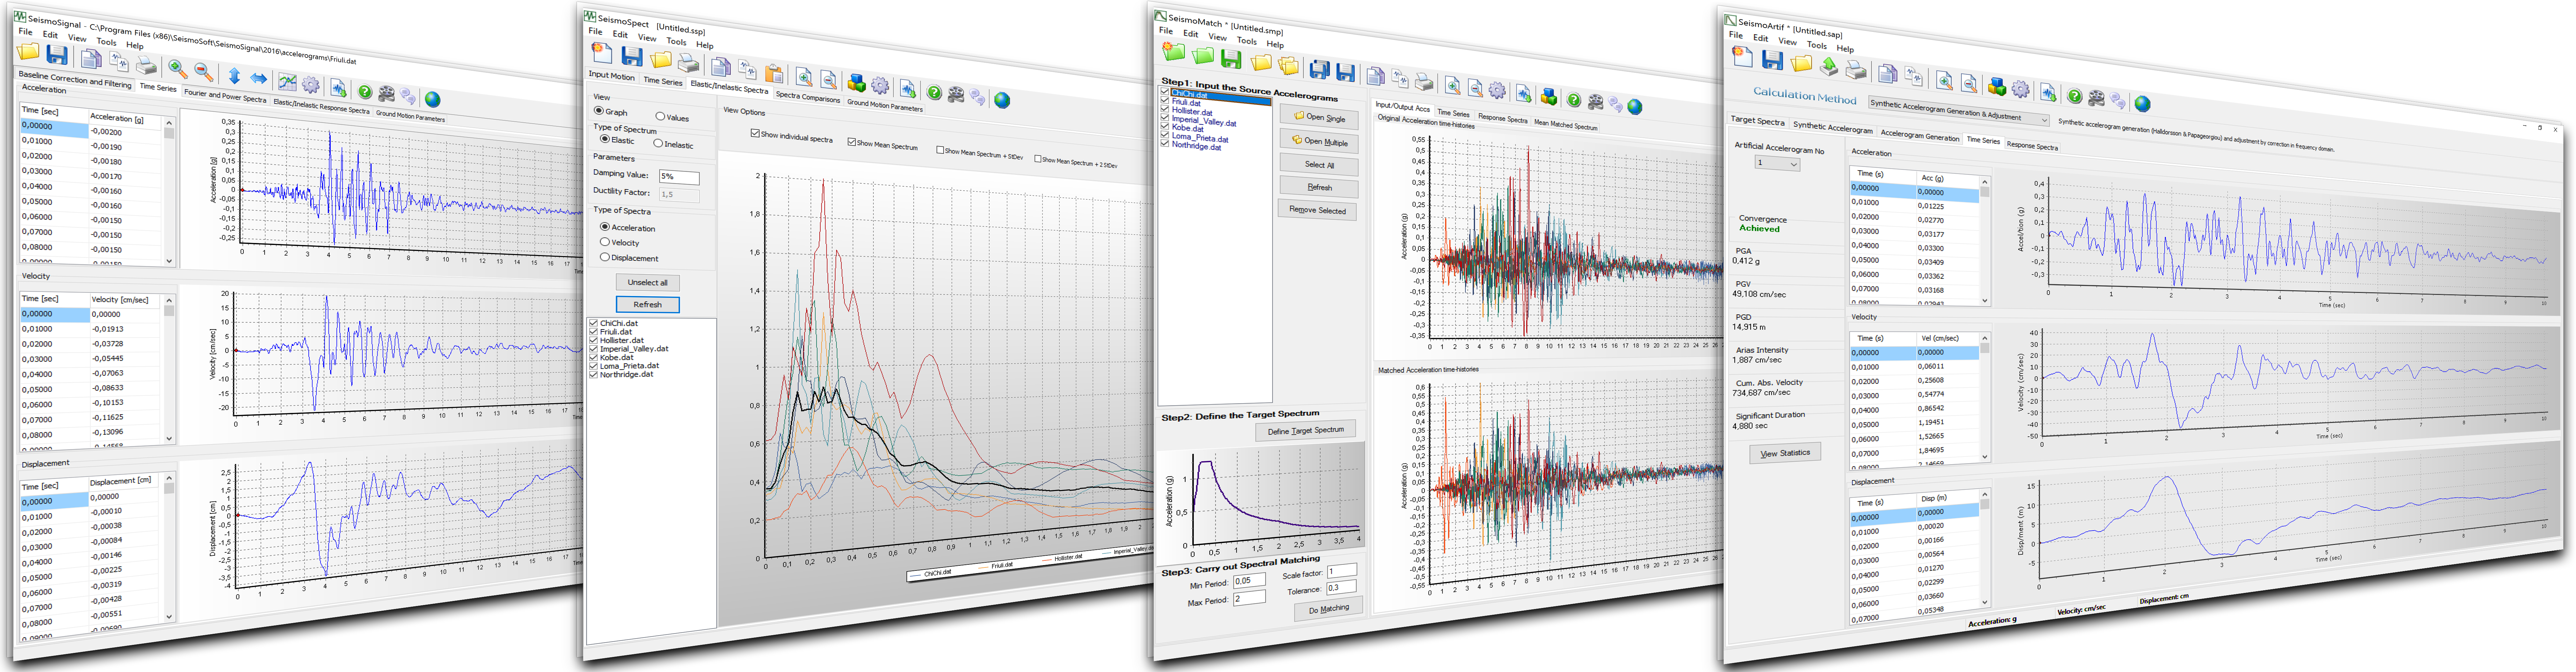Screen dimensions: 2576x672
Task: Click the Min Period input field
Action: coord(1249,580)
